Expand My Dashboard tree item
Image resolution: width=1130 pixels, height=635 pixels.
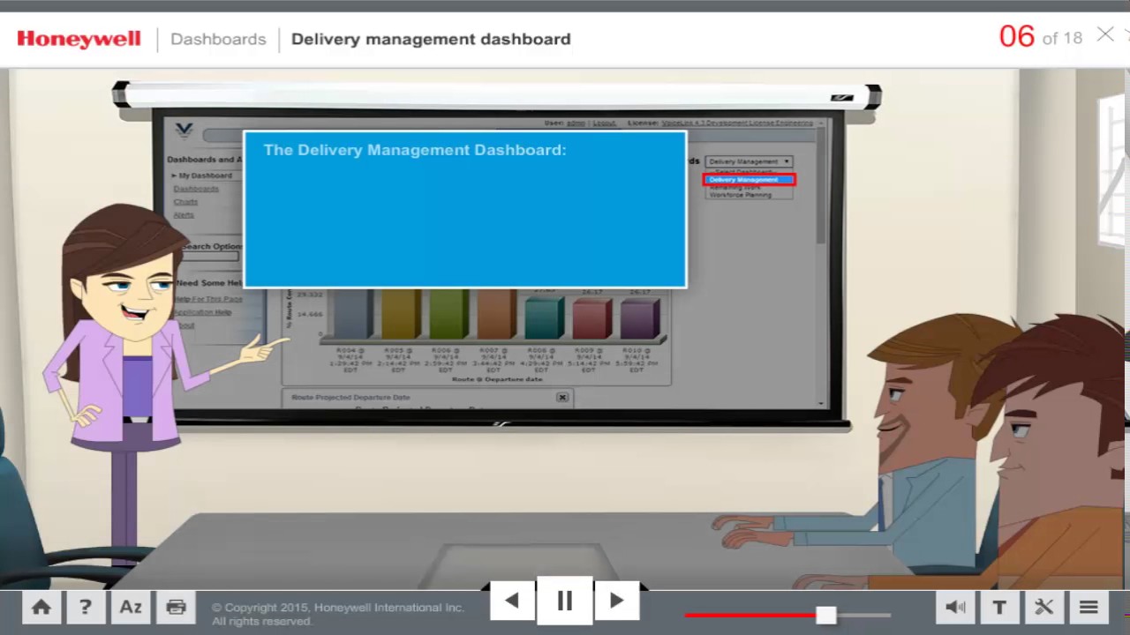click(x=203, y=176)
